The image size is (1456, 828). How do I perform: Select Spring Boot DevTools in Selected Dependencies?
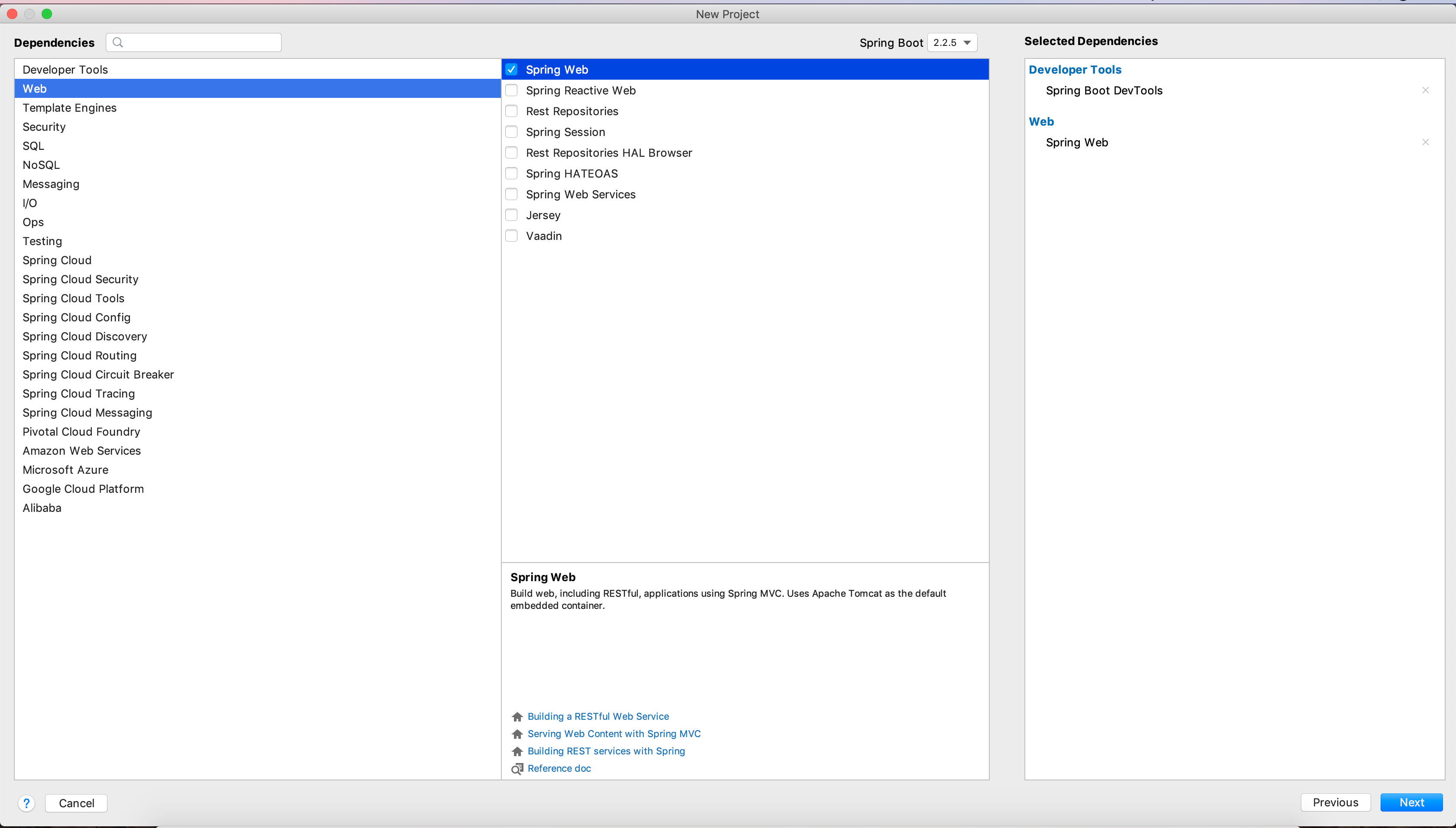click(1104, 91)
